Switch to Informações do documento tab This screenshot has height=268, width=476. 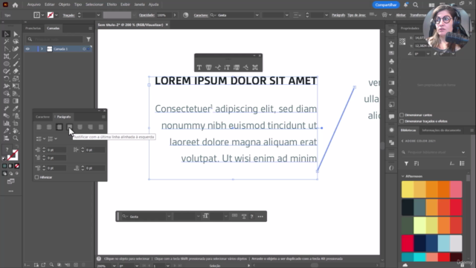tap(441, 130)
